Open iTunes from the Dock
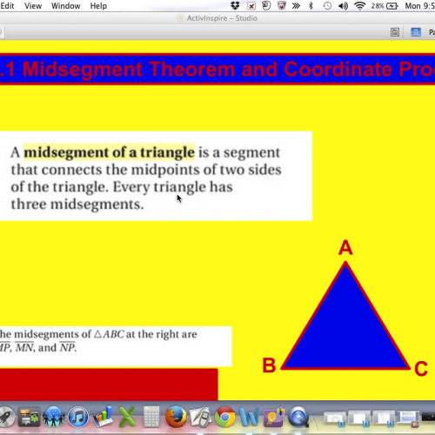The image size is (435, 435). point(77,417)
